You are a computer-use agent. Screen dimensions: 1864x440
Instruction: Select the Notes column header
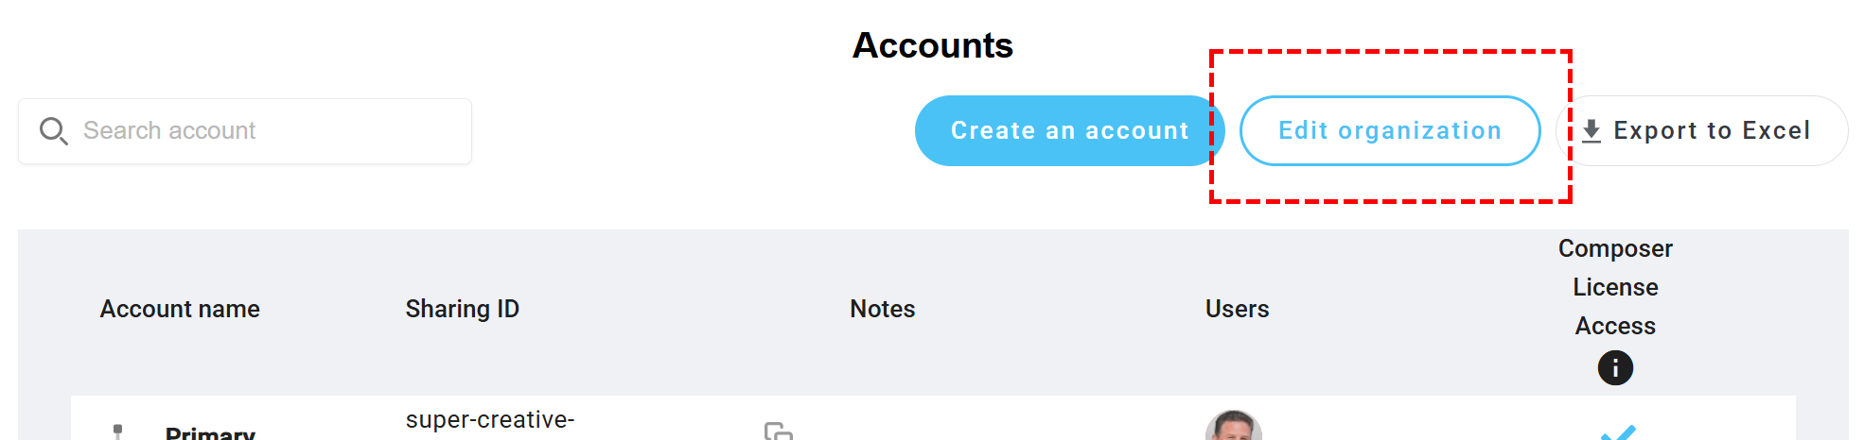coord(882,309)
